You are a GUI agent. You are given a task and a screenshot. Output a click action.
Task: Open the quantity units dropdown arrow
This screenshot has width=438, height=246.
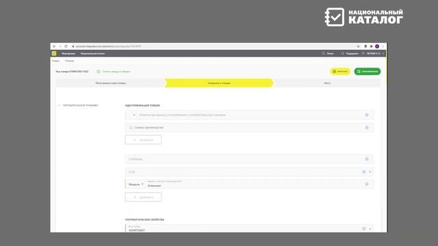tap(134, 115)
